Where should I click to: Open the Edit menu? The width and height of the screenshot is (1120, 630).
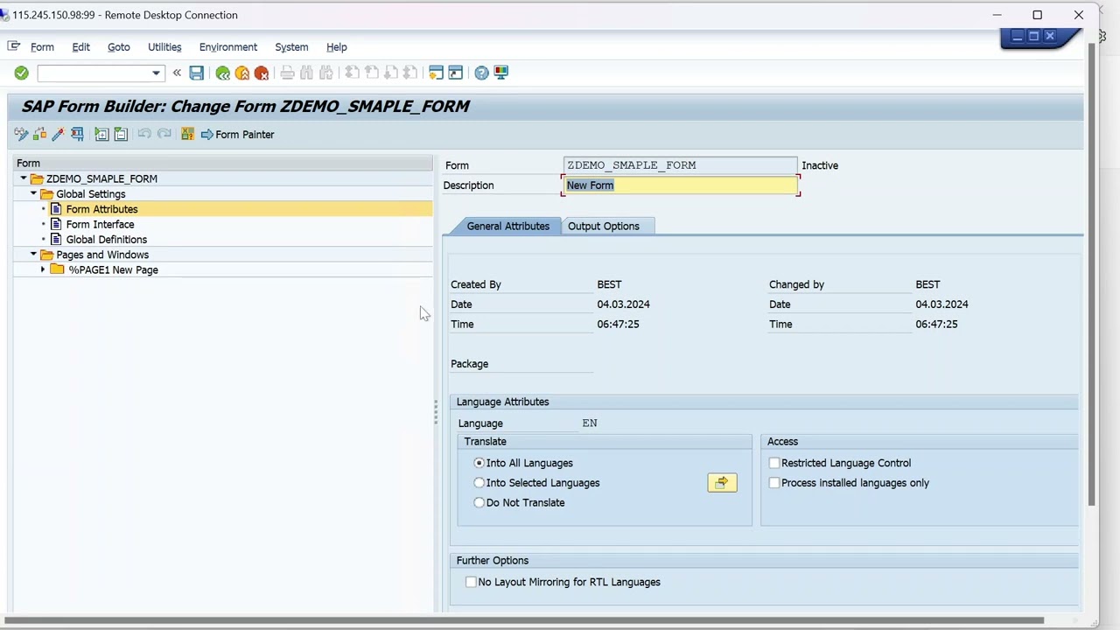pyautogui.click(x=80, y=47)
